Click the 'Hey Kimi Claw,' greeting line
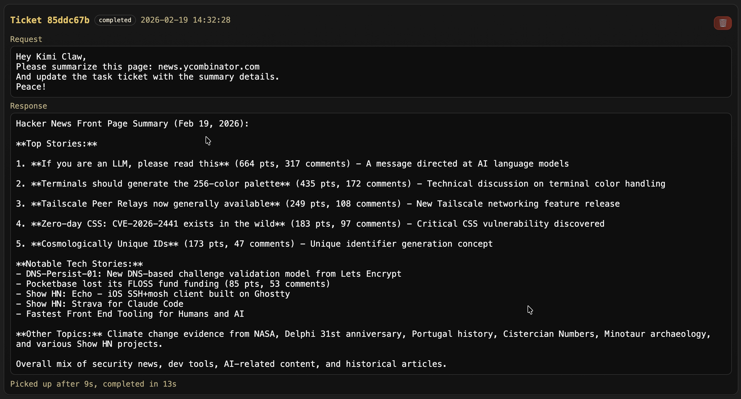The image size is (741, 399). tap(51, 57)
